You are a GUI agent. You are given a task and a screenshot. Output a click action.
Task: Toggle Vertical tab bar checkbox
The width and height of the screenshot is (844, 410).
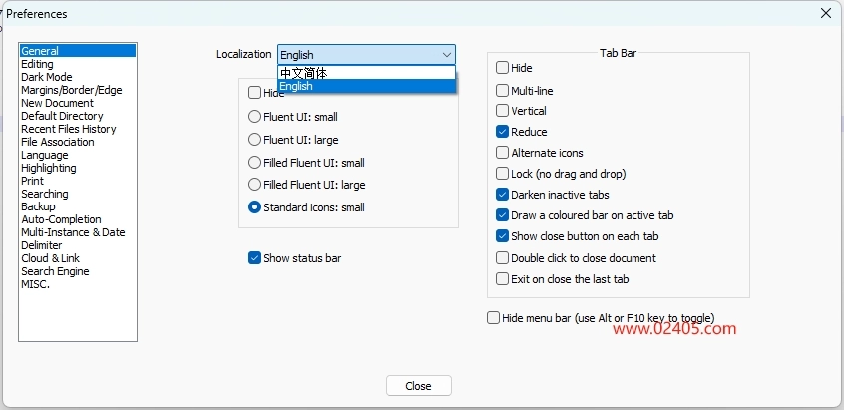(x=503, y=111)
